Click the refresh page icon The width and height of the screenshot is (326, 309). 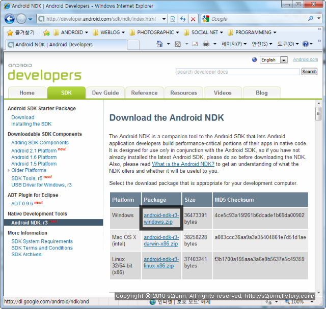pos(183,19)
